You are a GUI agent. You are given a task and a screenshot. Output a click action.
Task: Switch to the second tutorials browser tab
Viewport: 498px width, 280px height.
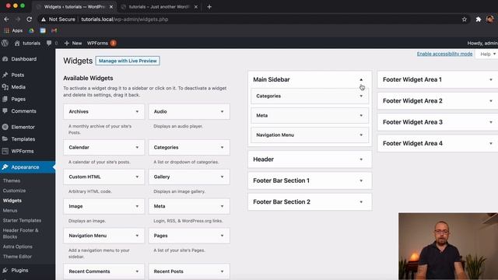(160, 7)
